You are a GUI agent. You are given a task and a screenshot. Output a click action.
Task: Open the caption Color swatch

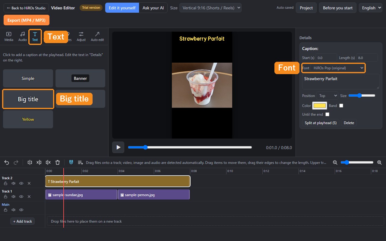tap(320, 106)
